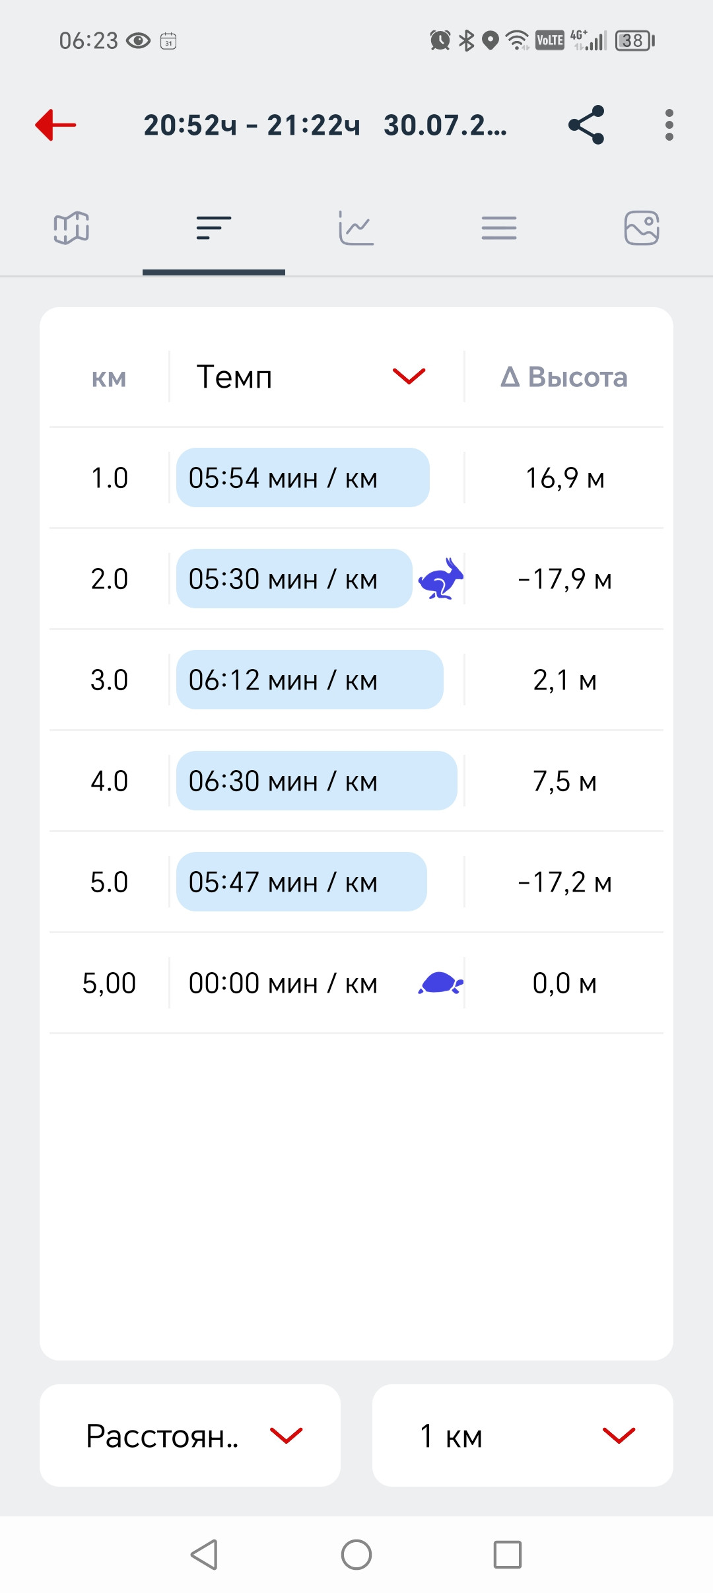
Task: Switch to the map tab
Action: click(x=71, y=229)
